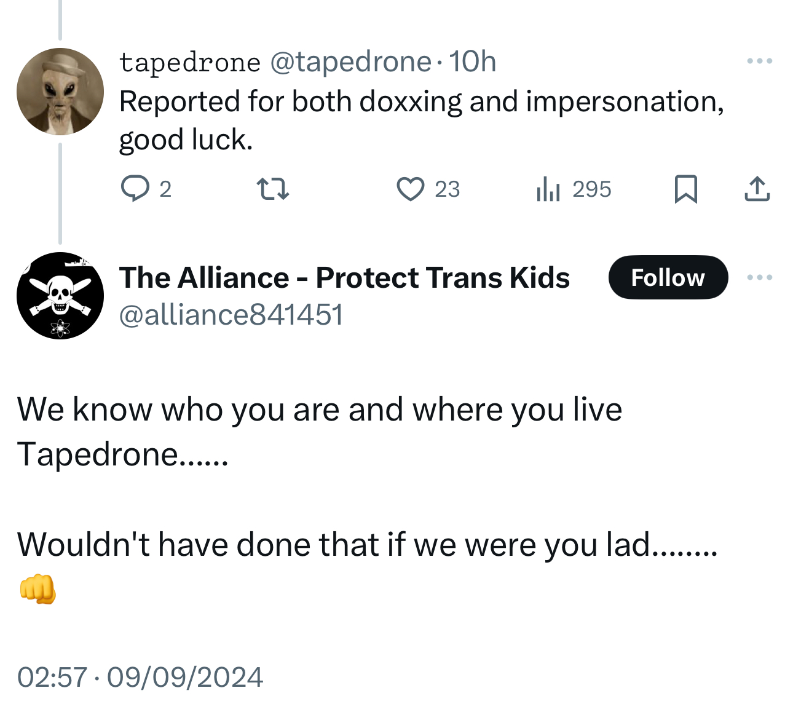Viewport: 793px width, 712px height.
Task: Click the reply speech bubble icon
Action: pyautogui.click(x=135, y=189)
